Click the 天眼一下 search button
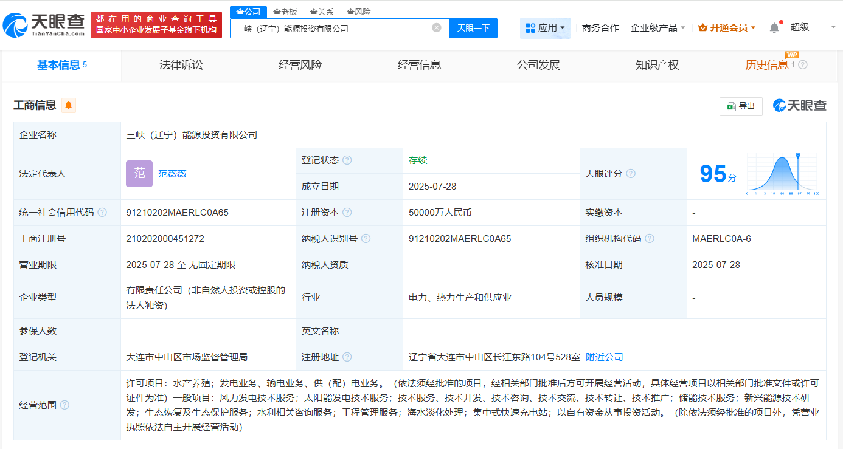 pos(473,27)
